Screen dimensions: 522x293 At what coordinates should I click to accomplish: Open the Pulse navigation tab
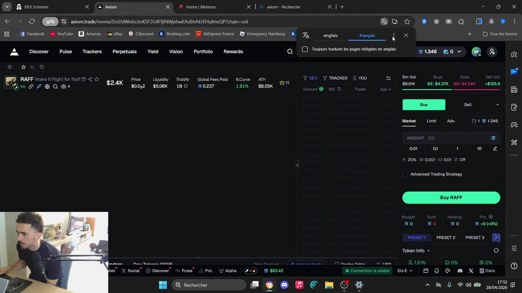pos(66,52)
